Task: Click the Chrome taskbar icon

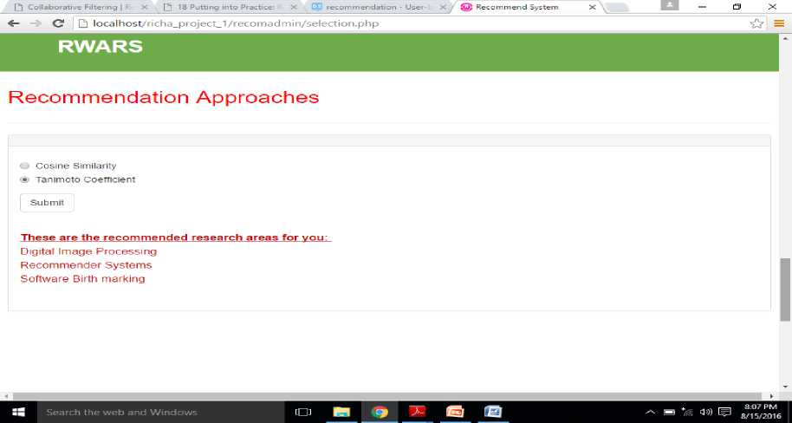Action: tap(380, 412)
